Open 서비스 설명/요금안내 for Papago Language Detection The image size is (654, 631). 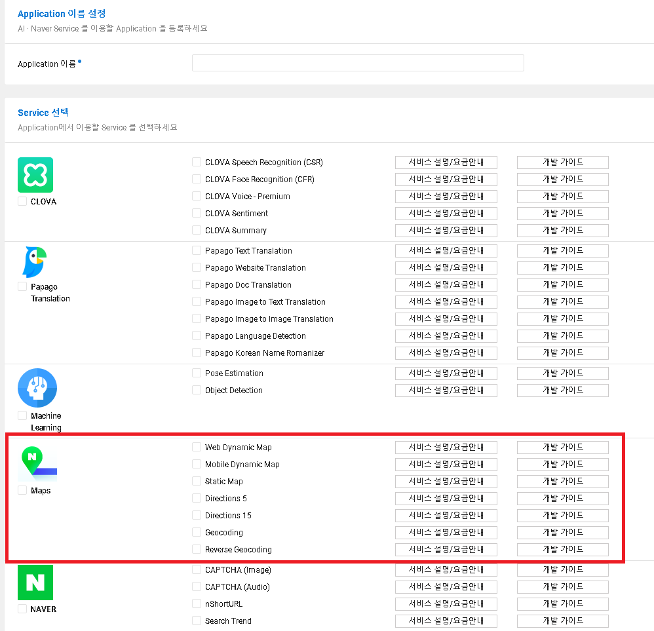pyautogui.click(x=446, y=335)
